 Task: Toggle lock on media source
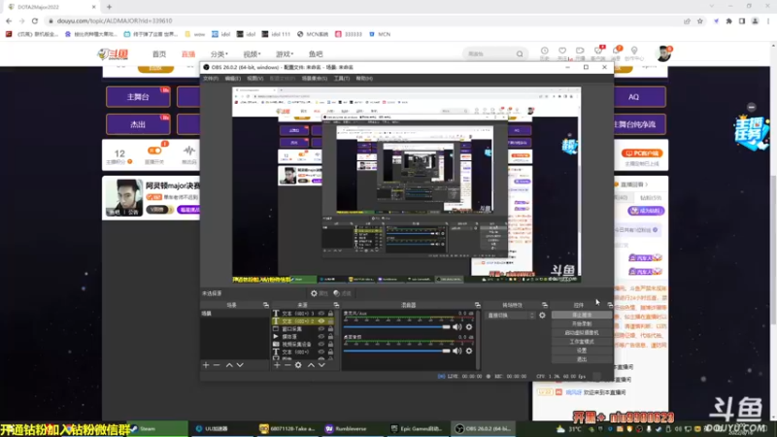click(330, 336)
